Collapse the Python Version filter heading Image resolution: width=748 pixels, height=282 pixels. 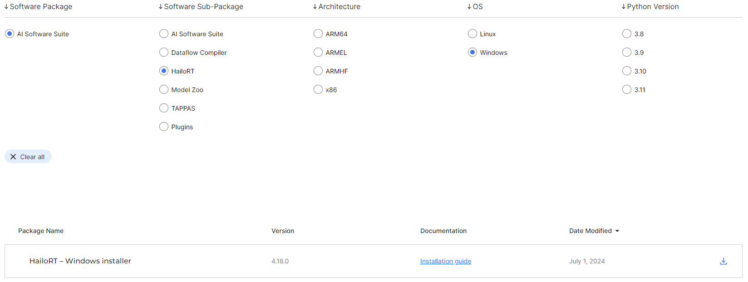pos(650,7)
